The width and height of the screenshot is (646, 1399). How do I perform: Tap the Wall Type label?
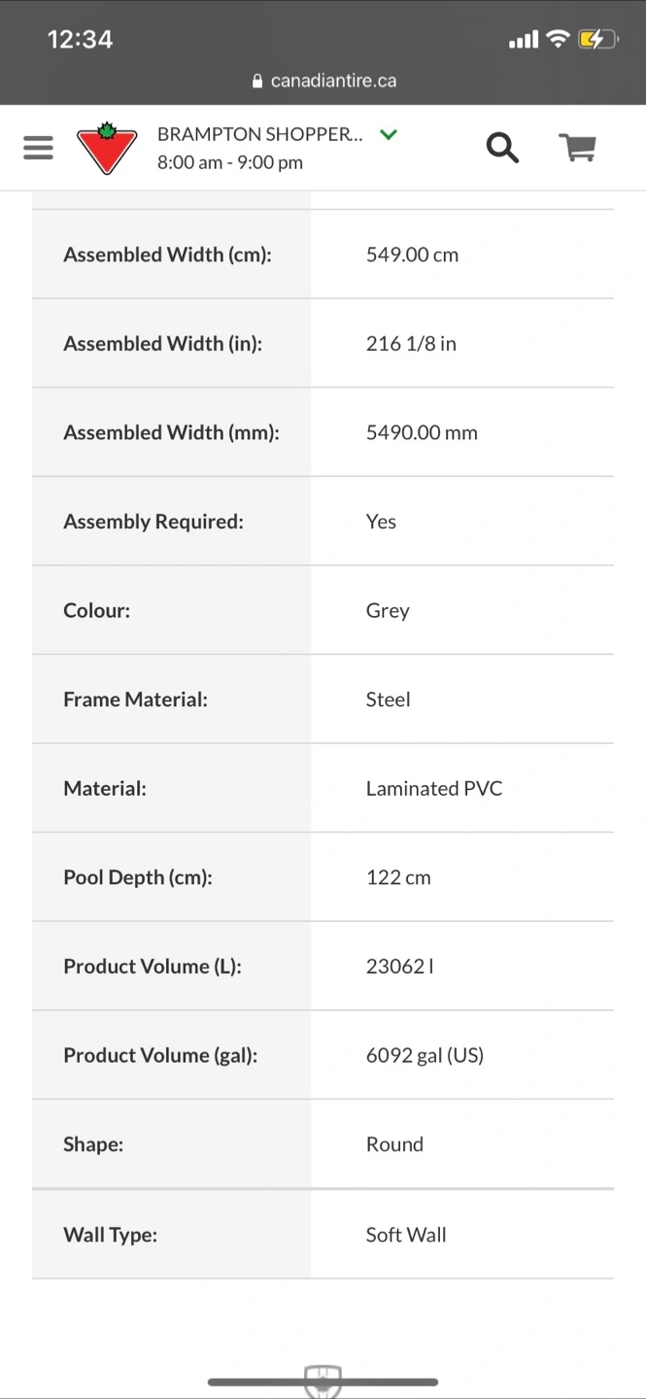pyautogui.click(x=110, y=1235)
